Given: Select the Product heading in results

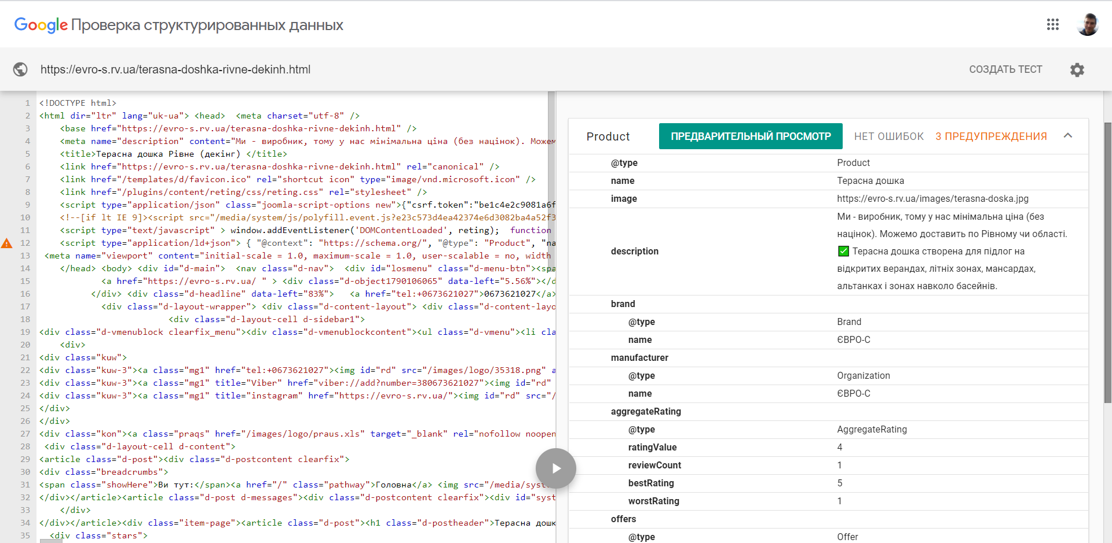Looking at the screenshot, I should pyautogui.click(x=608, y=136).
